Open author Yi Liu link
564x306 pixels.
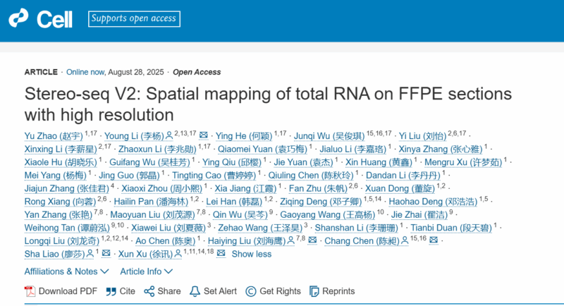[x=422, y=136]
